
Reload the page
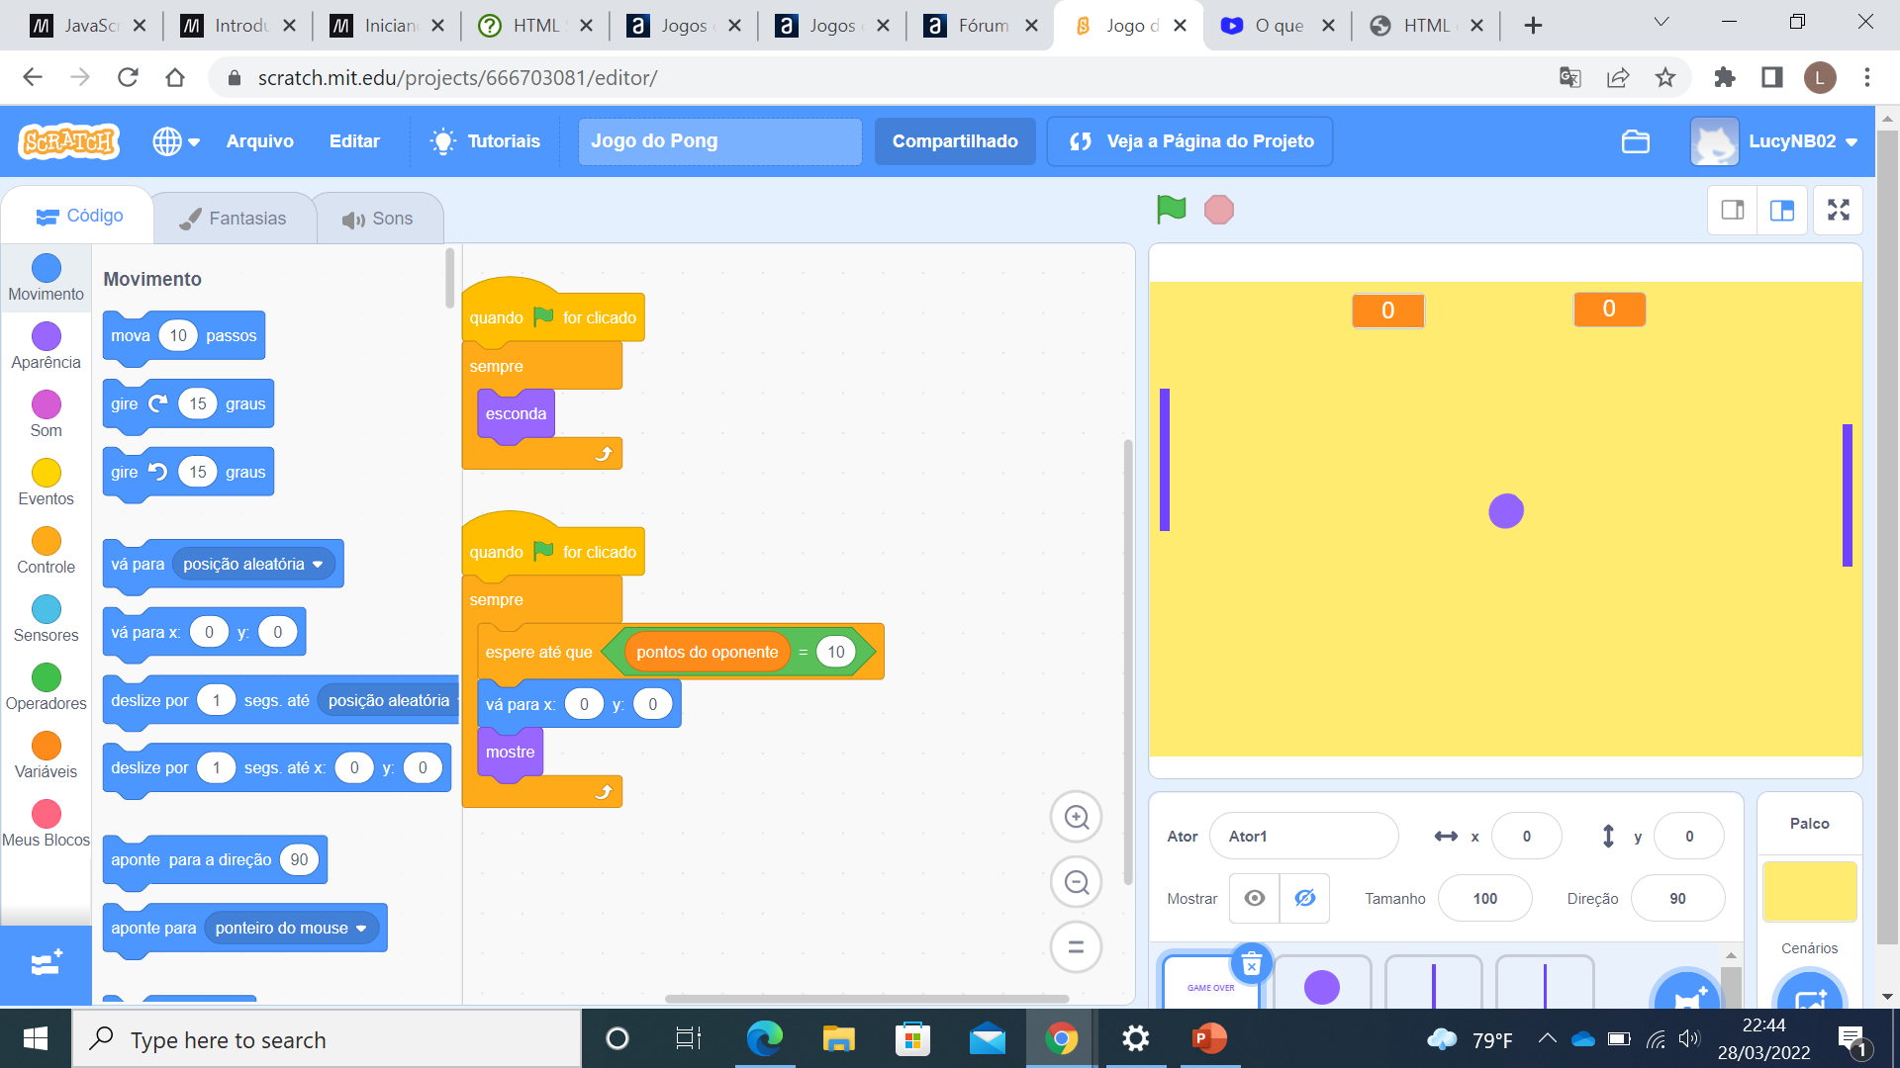tap(128, 77)
